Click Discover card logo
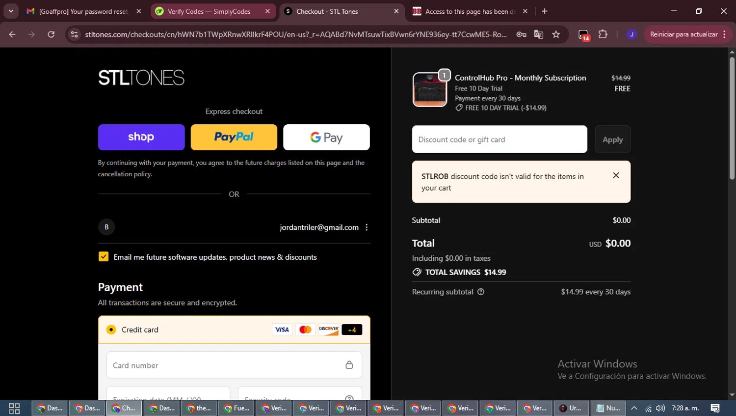 329,330
